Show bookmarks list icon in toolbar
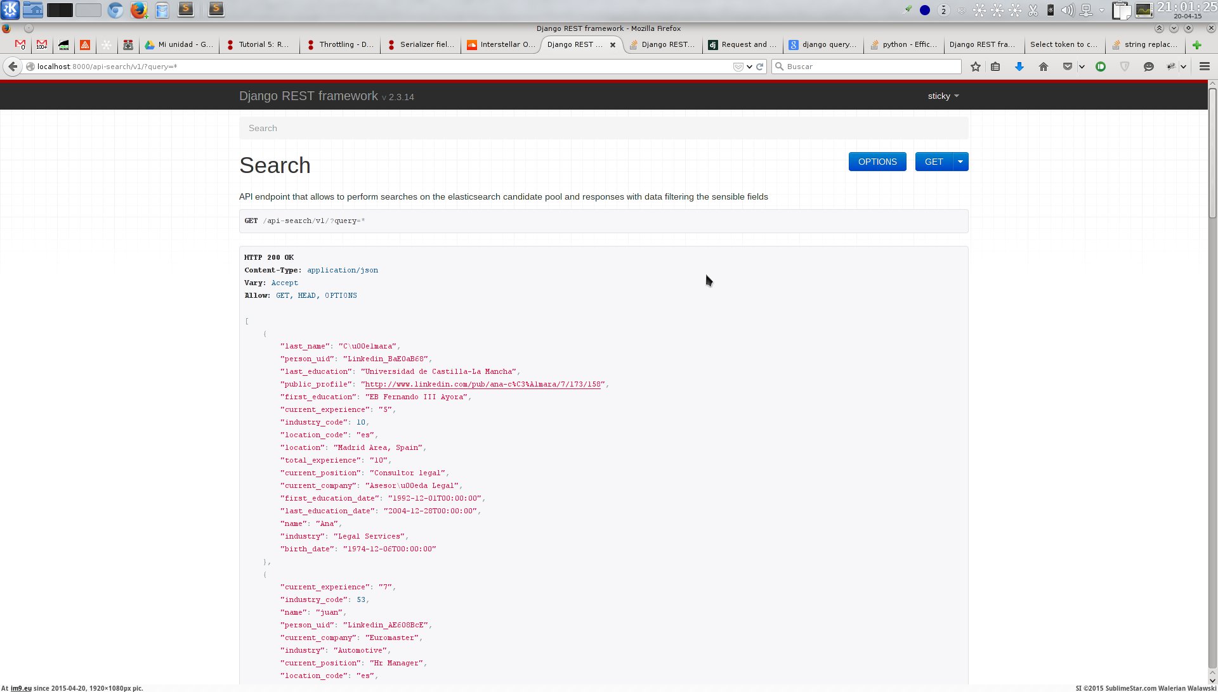 pos(995,67)
